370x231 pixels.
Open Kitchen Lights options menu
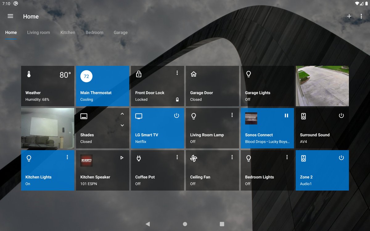[x=68, y=157]
